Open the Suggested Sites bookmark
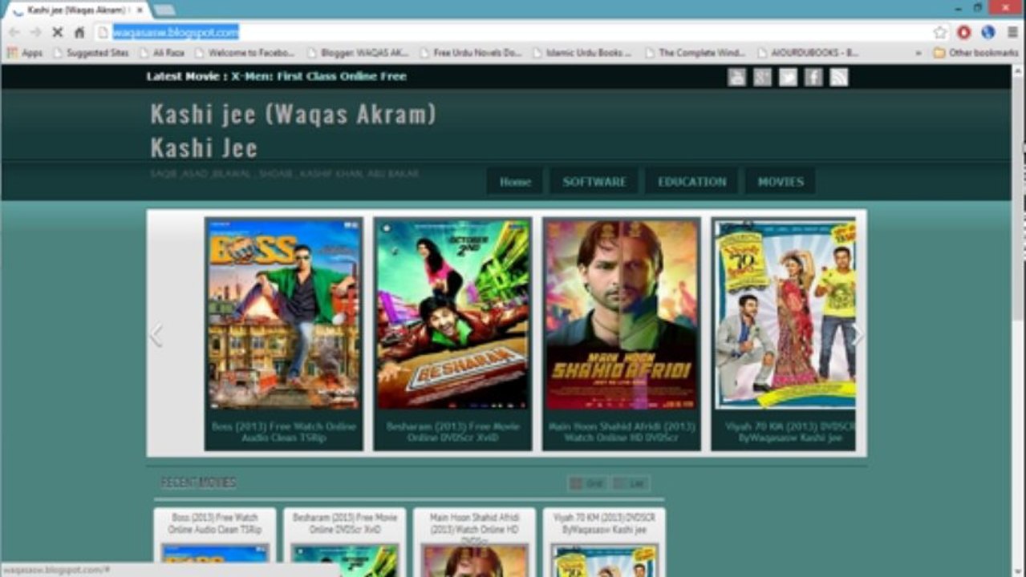The width and height of the screenshot is (1026, 577). pyautogui.click(x=90, y=53)
